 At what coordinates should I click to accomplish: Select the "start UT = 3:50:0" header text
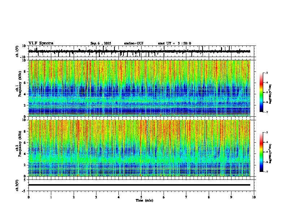click(174, 43)
